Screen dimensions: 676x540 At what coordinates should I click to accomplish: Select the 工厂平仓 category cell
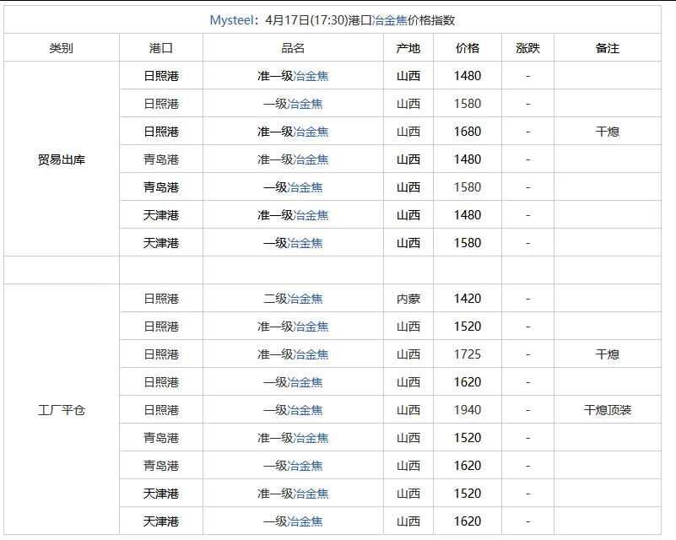click(x=63, y=409)
